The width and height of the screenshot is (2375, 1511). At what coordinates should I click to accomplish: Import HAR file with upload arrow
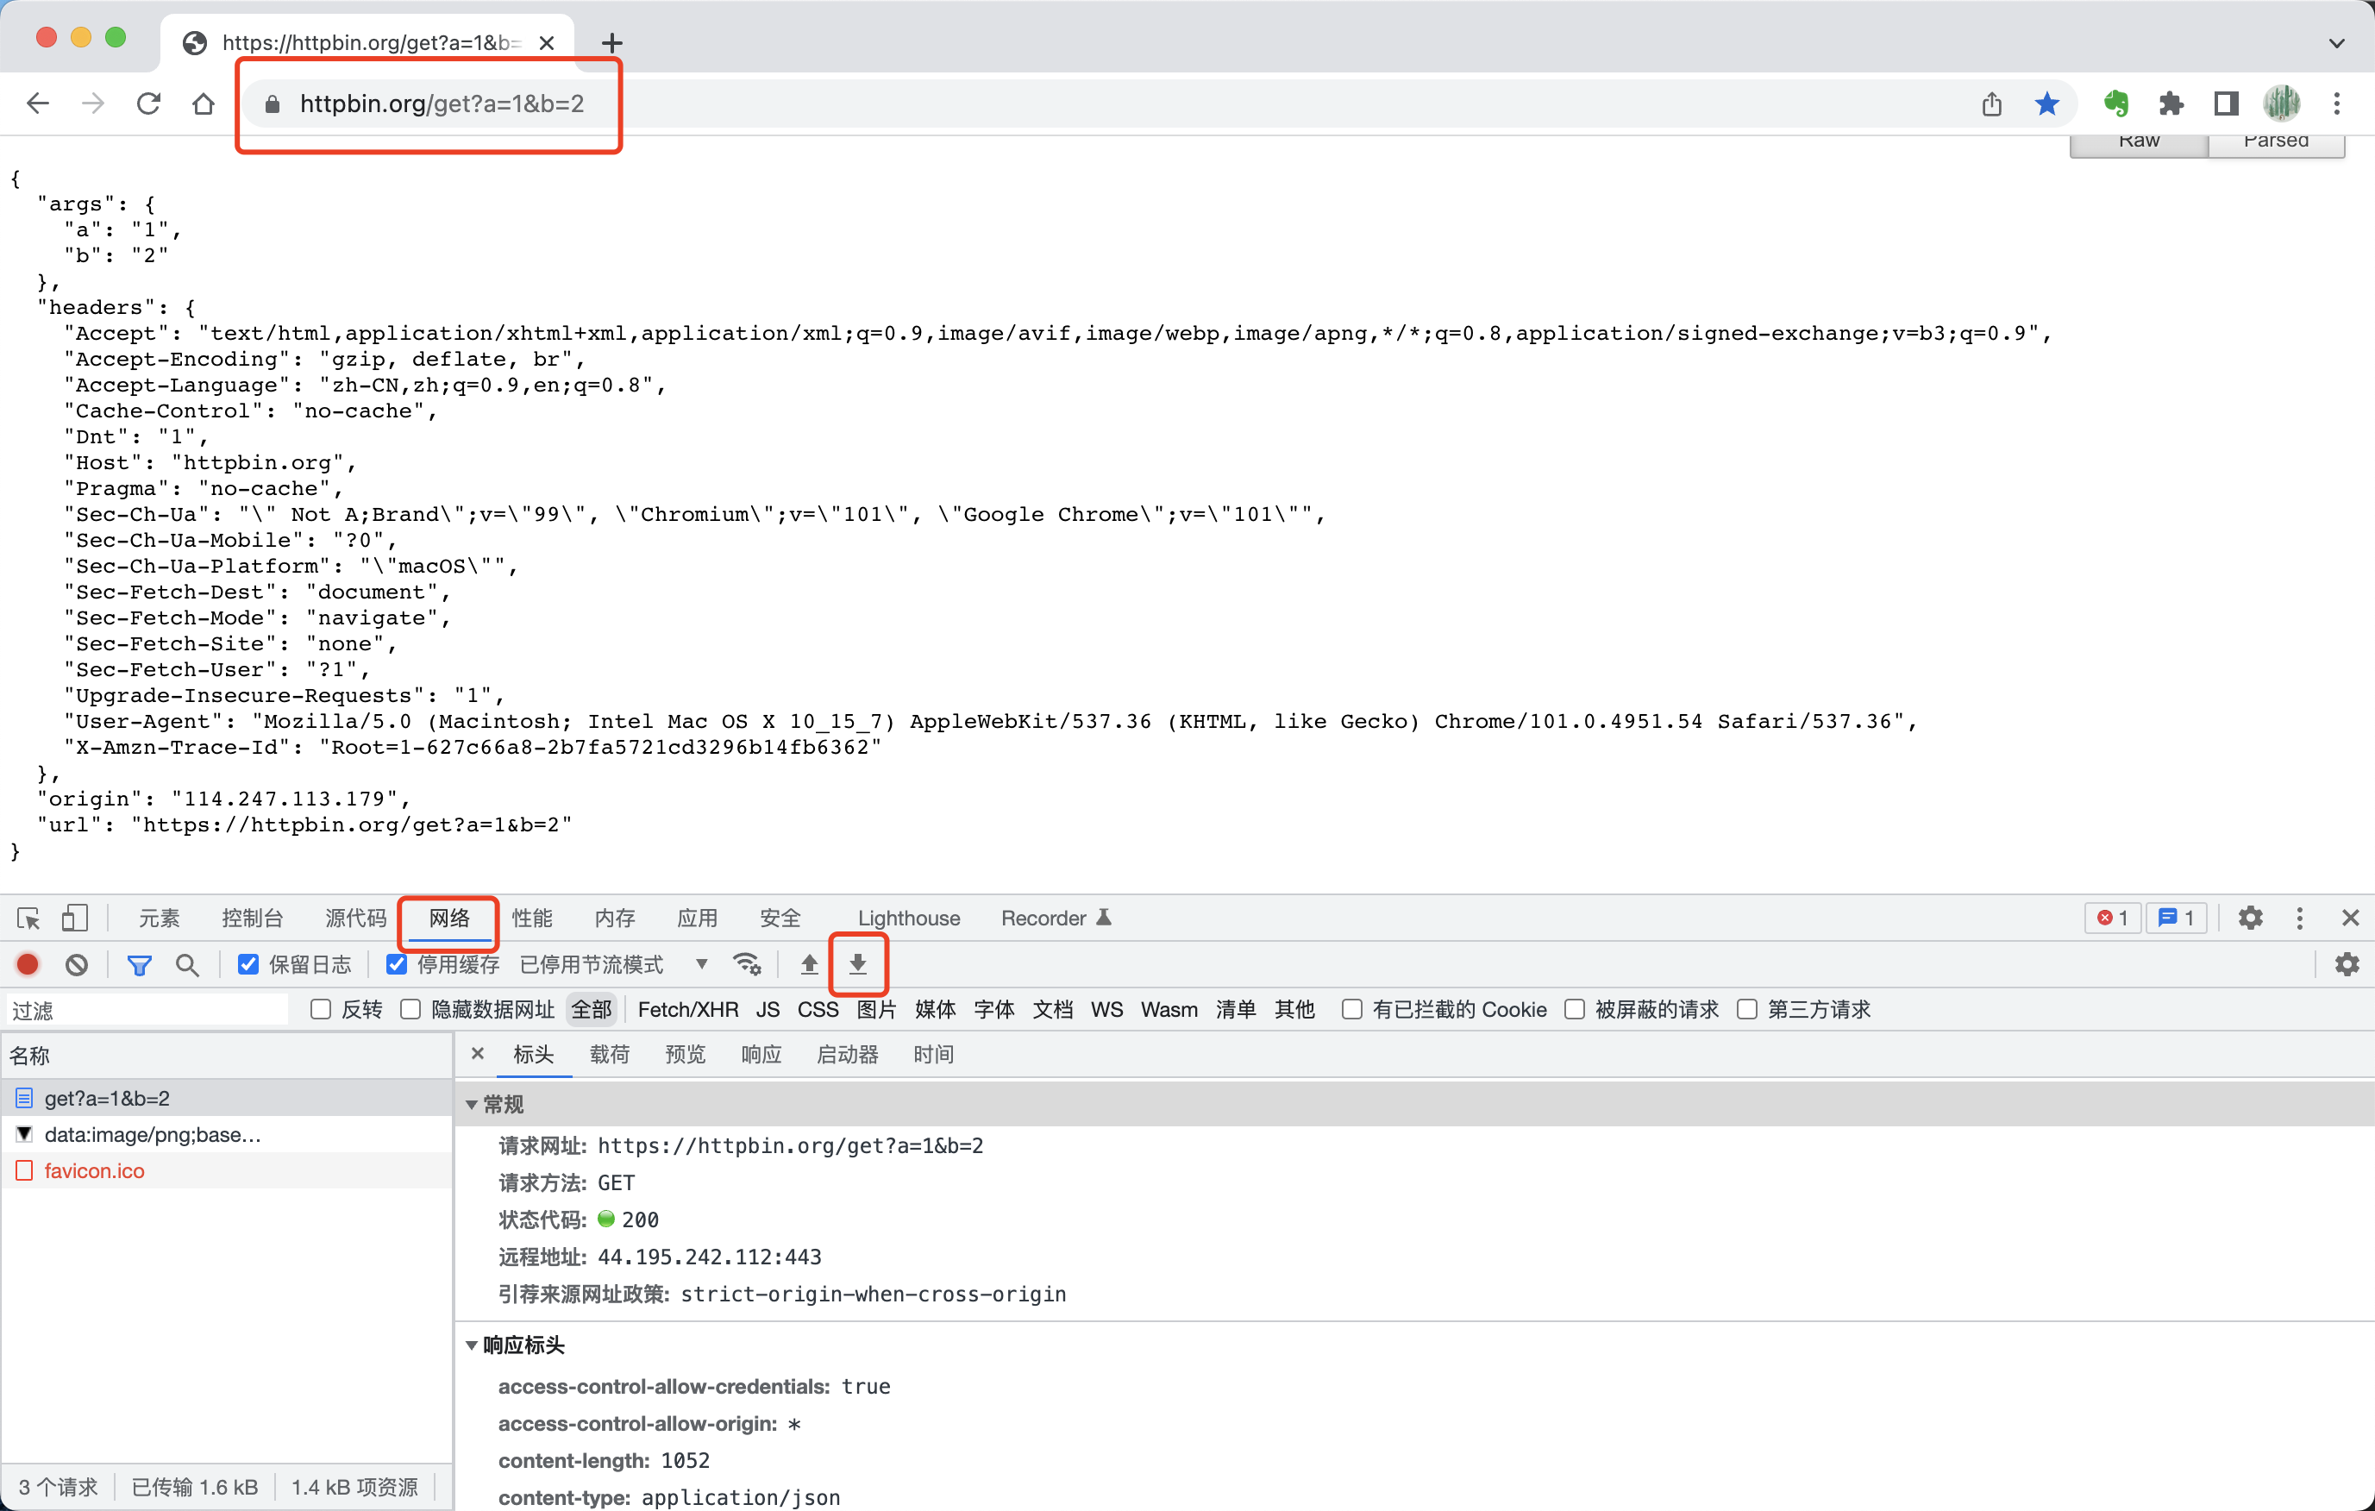point(809,964)
